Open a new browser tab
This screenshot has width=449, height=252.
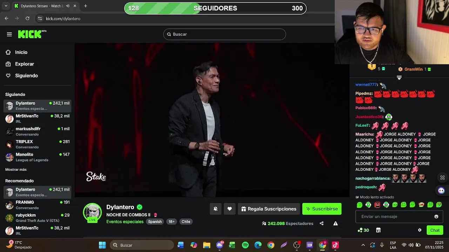tap(86, 6)
